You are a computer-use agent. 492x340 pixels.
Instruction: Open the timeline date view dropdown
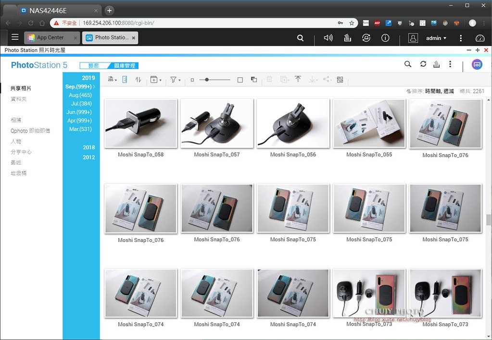113,80
